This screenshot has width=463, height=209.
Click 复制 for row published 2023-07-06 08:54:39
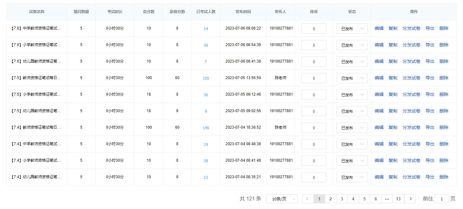[x=393, y=45]
